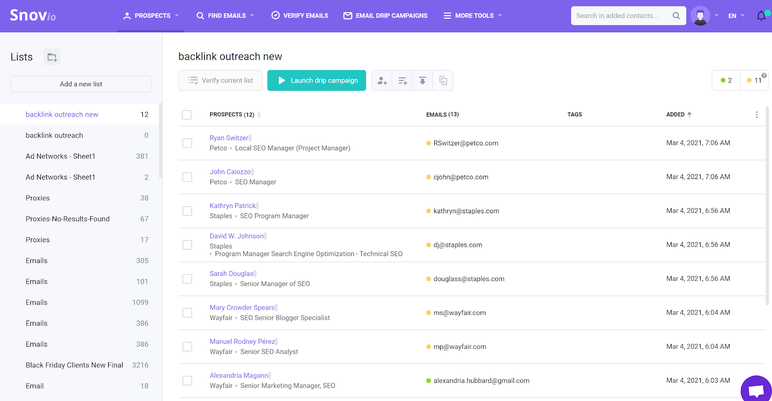Click Verify current list button
This screenshot has height=401, width=772.
pyautogui.click(x=220, y=80)
